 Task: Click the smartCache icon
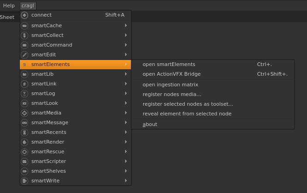24,26
